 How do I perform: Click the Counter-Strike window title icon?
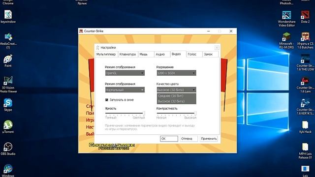point(81,31)
